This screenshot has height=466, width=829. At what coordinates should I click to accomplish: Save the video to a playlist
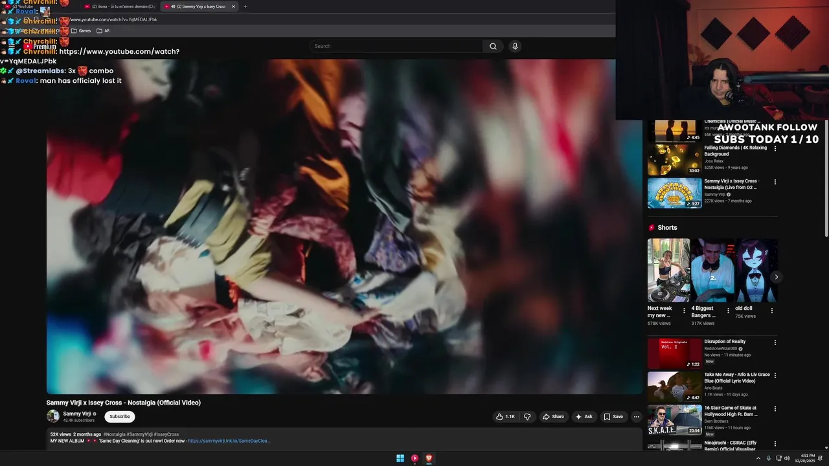coord(613,417)
